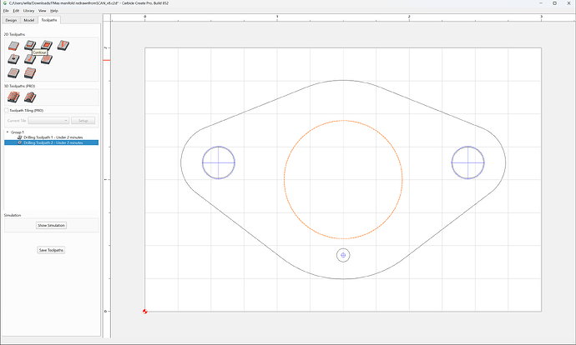Select the toolpath icon with red vertical line
The height and width of the screenshot is (345, 576).
(30, 58)
